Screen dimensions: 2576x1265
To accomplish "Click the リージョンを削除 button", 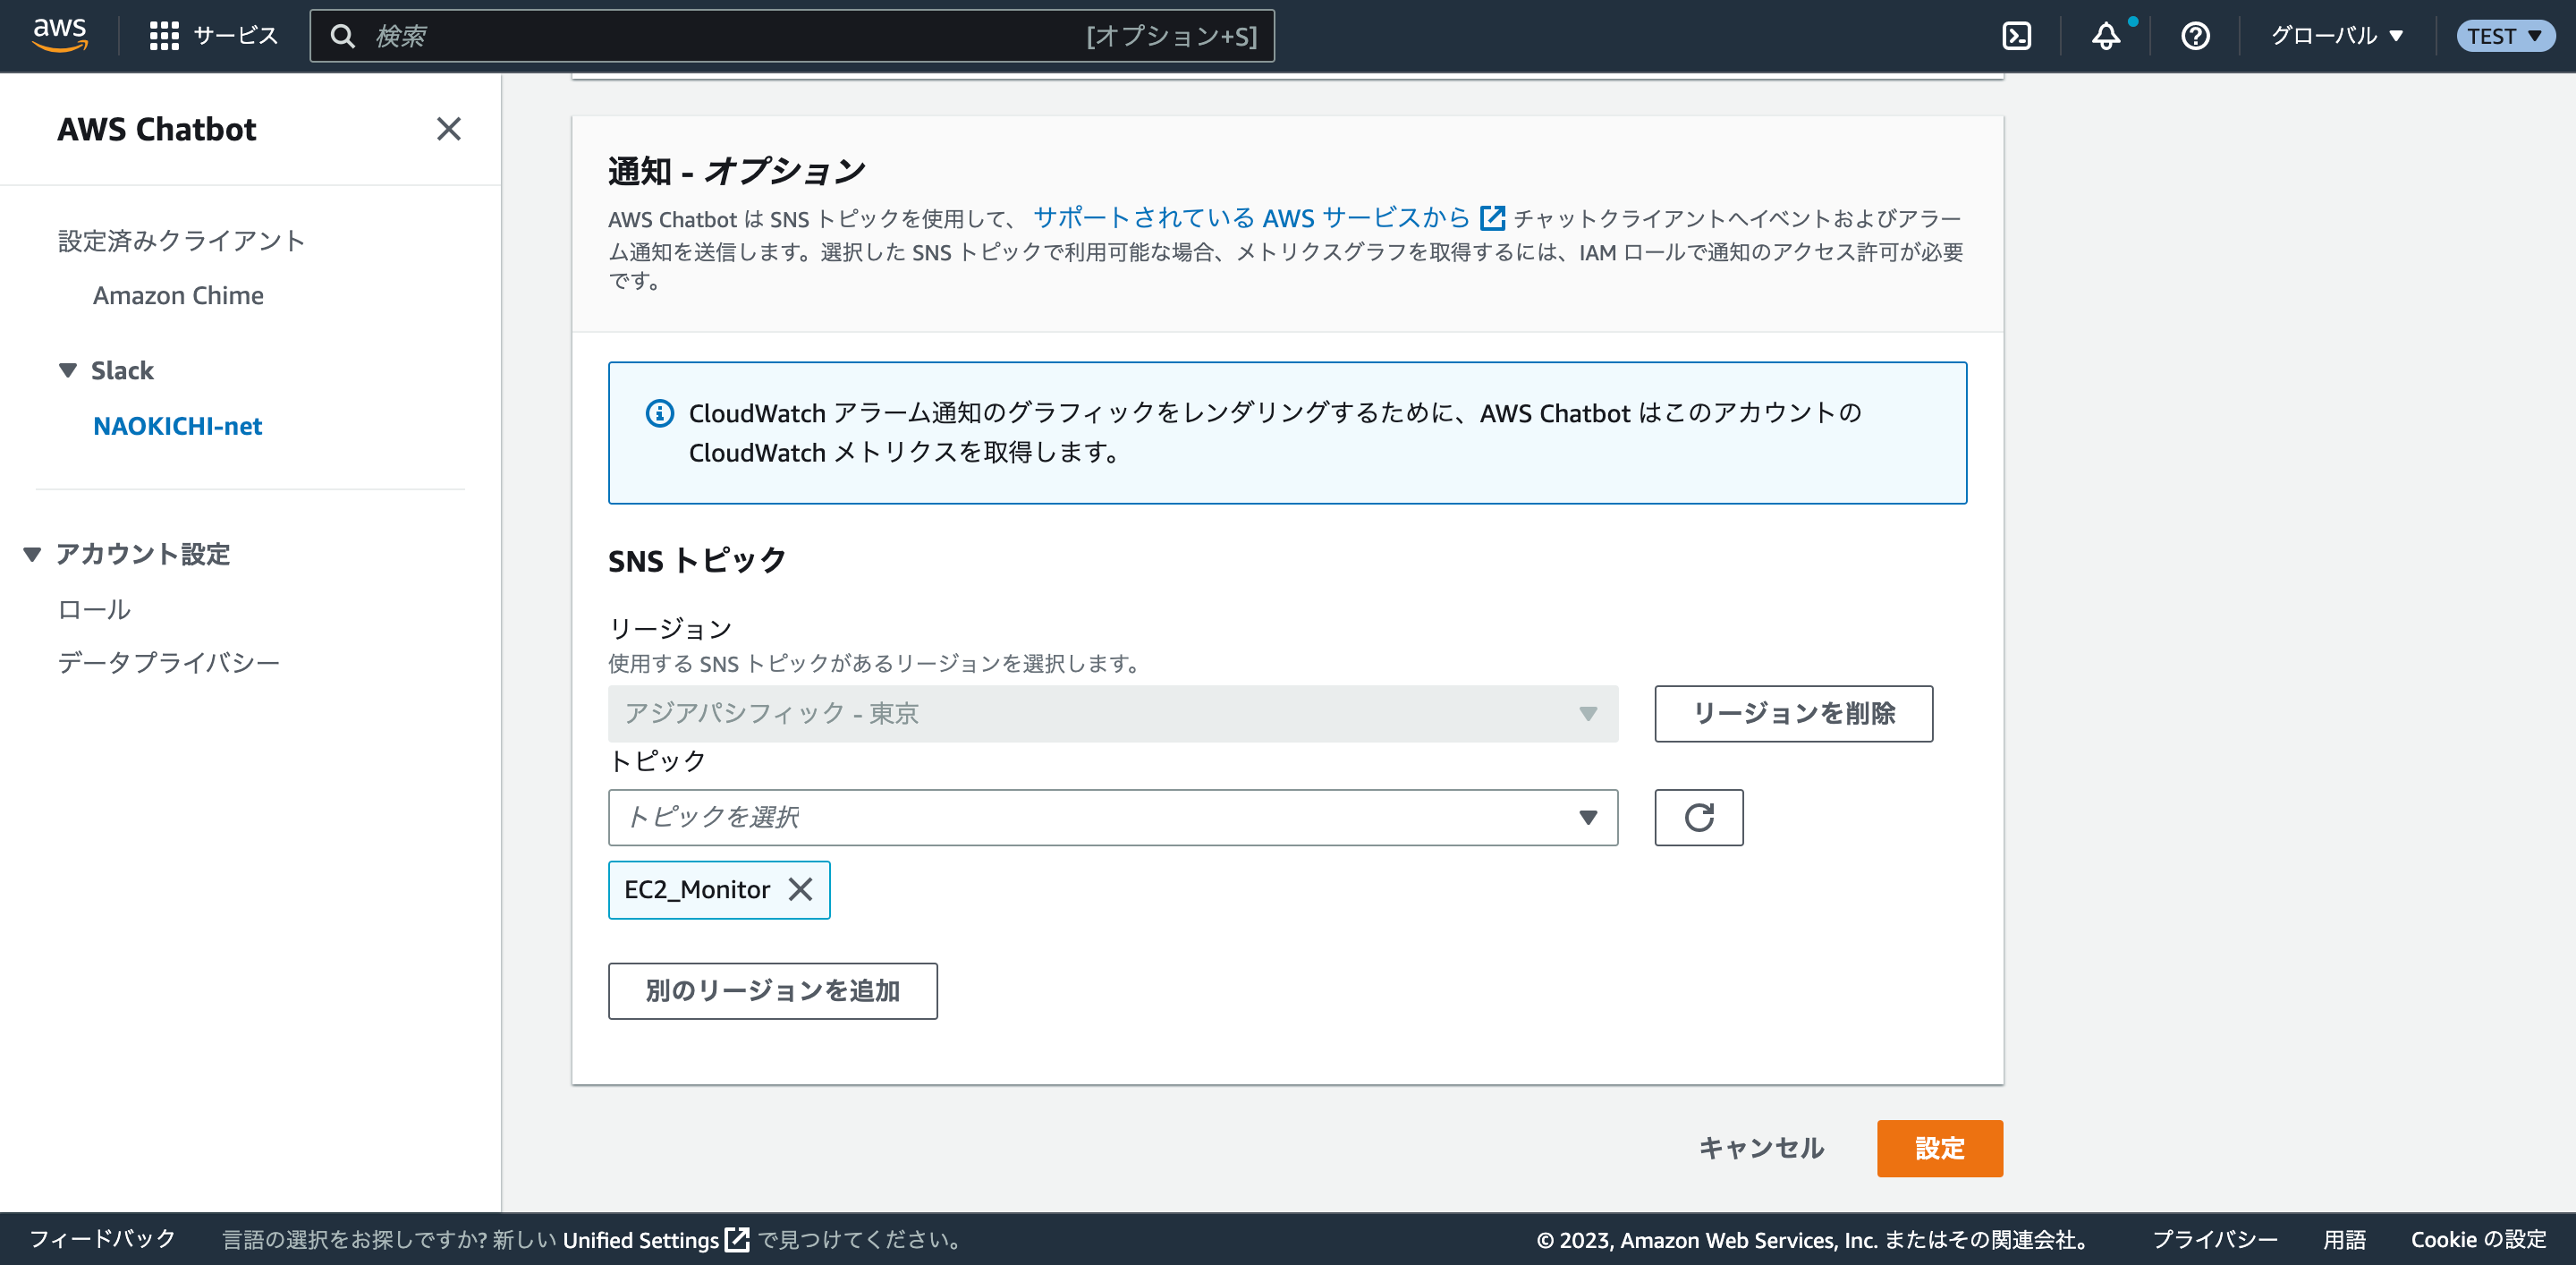I will [x=1793, y=713].
